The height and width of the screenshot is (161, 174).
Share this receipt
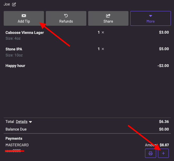tap(108, 18)
